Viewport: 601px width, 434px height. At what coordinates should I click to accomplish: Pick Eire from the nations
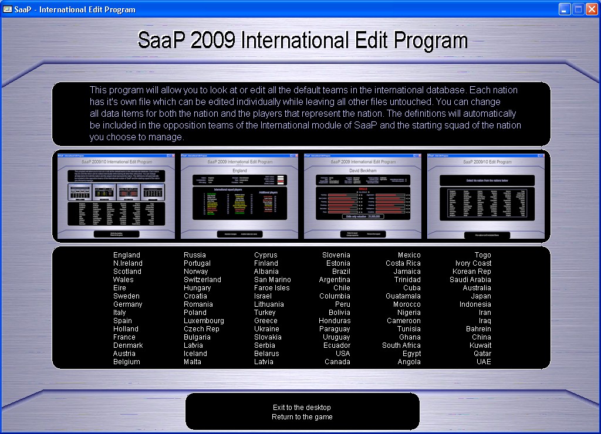(x=120, y=288)
